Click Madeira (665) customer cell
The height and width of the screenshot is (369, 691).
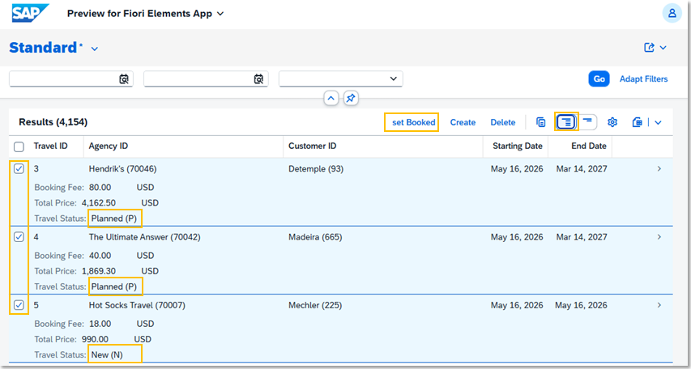[x=315, y=237]
